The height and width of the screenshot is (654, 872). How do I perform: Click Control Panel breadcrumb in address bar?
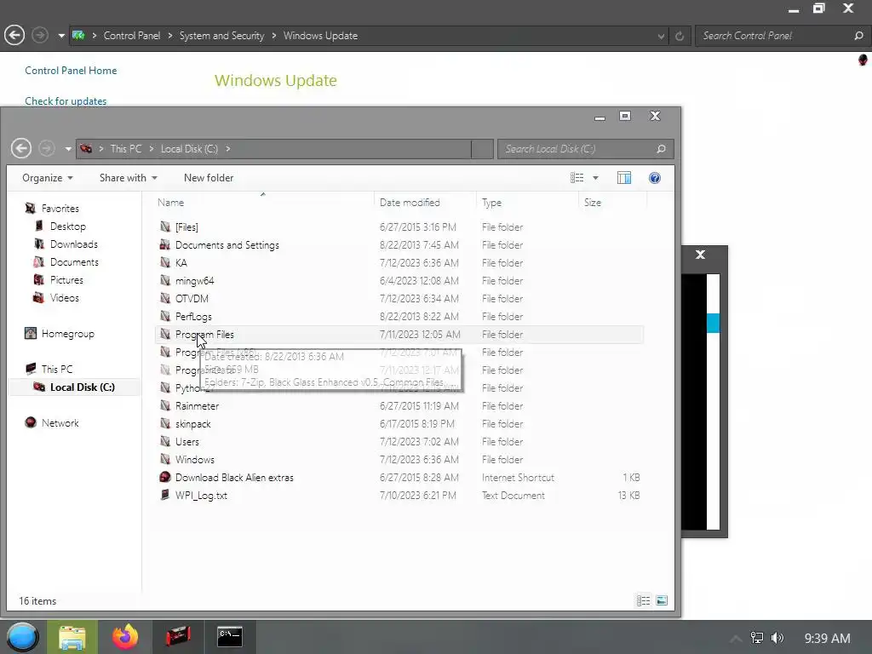point(132,36)
